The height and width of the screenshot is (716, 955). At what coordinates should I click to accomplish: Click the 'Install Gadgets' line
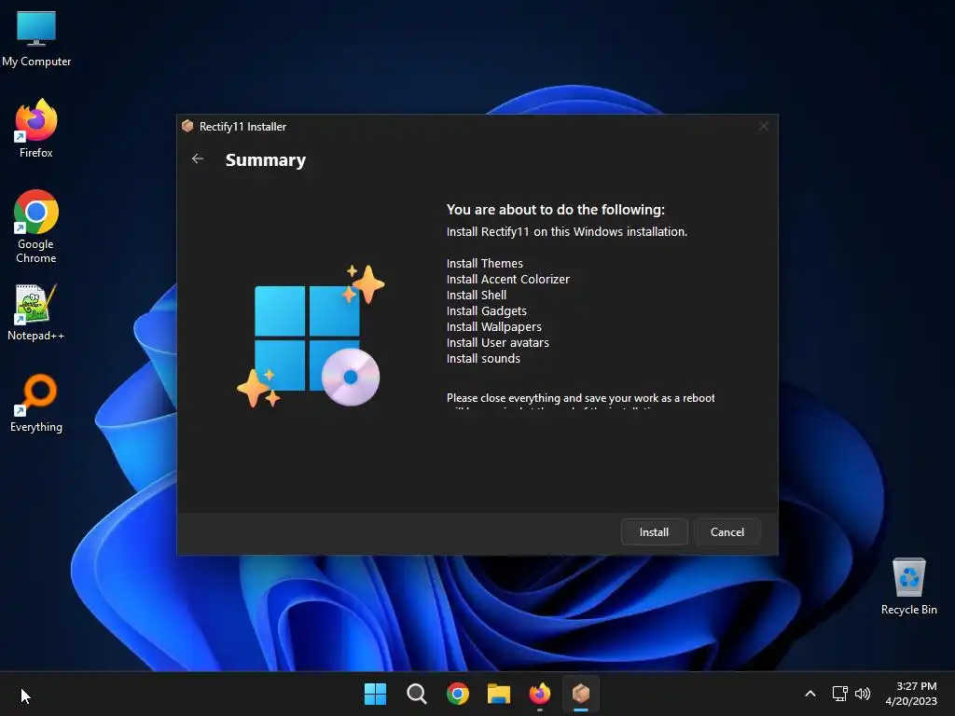point(487,310)
